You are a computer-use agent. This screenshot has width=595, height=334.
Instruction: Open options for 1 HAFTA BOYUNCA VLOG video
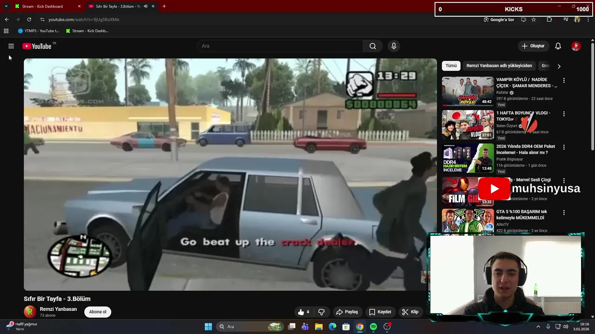click(564, 114)
